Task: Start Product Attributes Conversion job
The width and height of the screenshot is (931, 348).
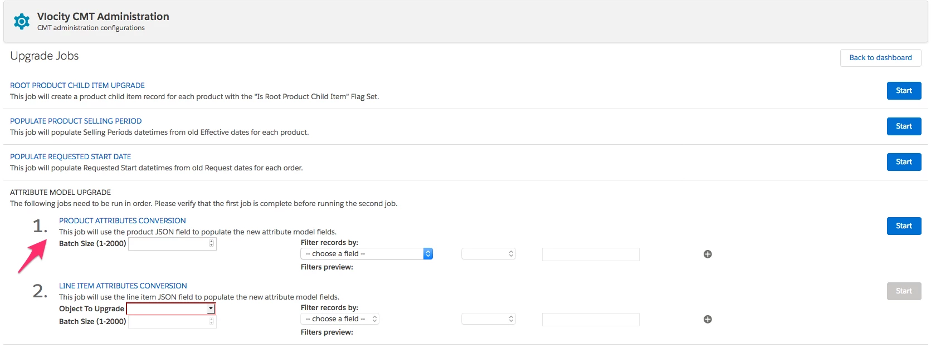Action: click(904, 226)
